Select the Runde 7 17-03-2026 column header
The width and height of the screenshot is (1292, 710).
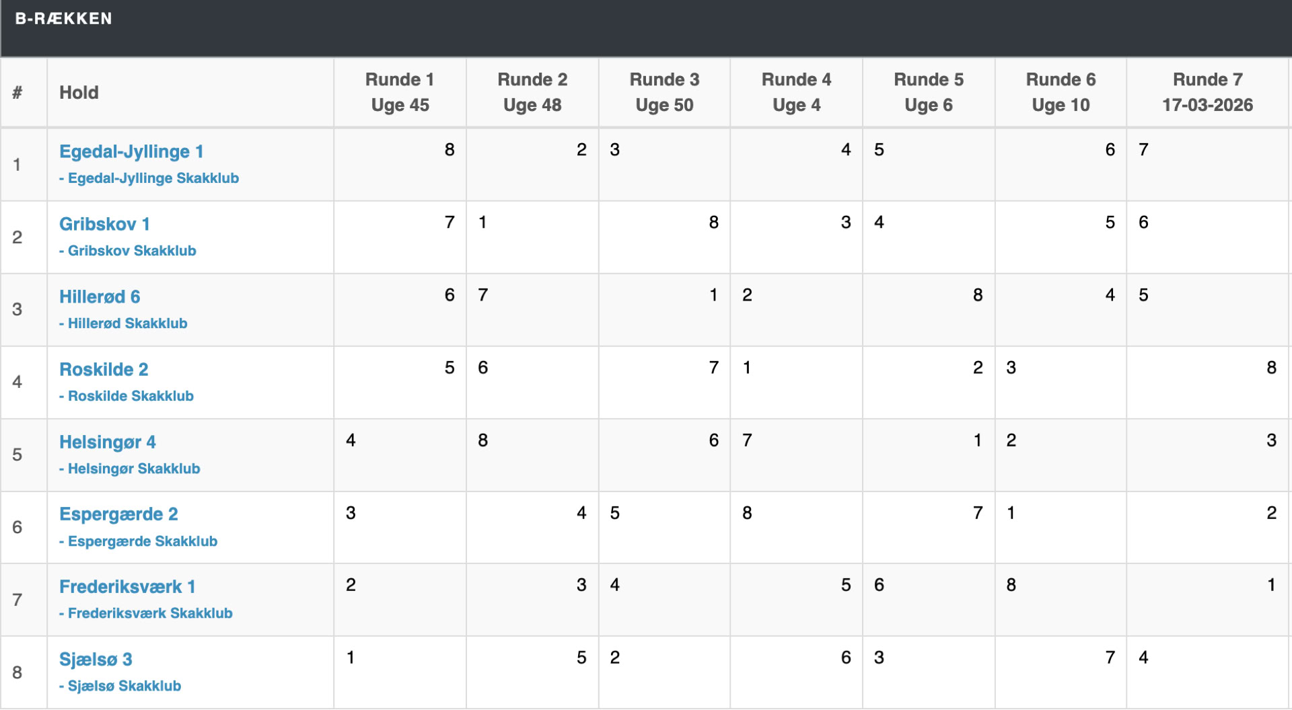tap(1207, 92)
